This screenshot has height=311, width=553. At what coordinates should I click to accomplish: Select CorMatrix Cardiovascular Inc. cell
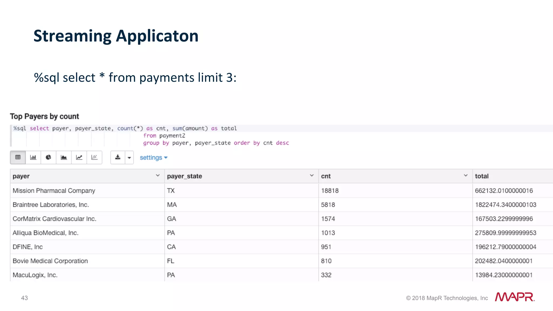pos(87,219)
